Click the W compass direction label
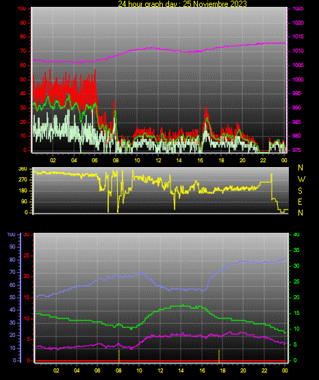Image resolution: width=319 pixels, height=380 pixels. coord(301,179)
